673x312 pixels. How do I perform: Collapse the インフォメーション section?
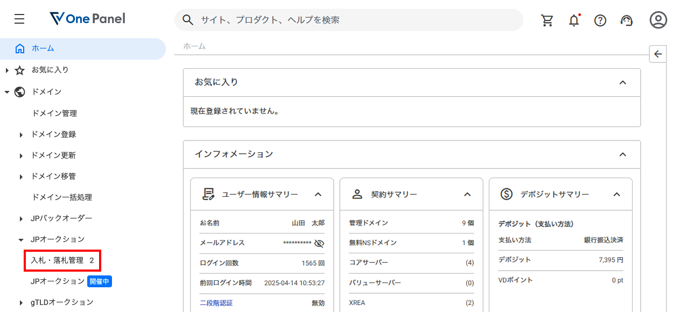point(622,154)
